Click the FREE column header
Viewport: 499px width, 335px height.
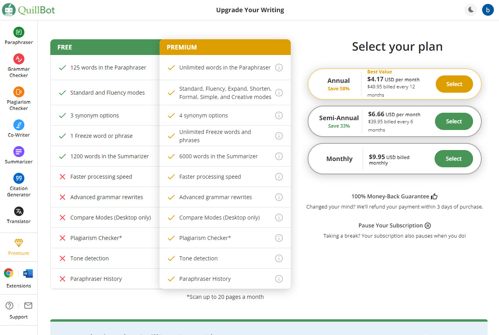tap(105, 47)
